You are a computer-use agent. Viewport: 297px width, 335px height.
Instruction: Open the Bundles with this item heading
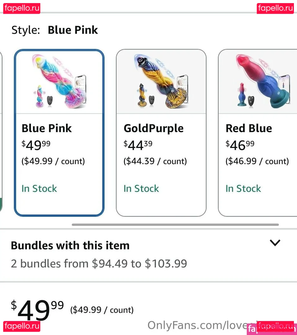(x=70, y=245)
